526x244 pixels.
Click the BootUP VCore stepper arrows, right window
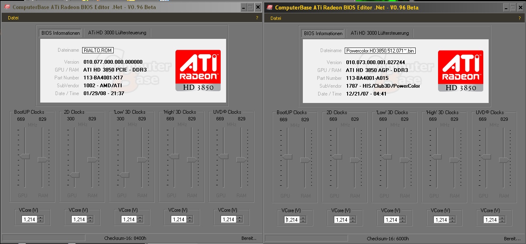(x=303, y=220)
